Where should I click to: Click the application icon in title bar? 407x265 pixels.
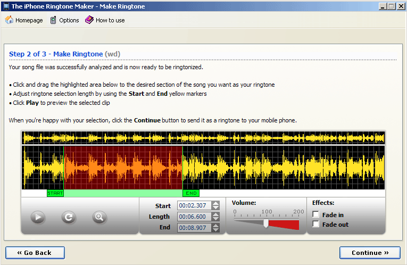point(6,6)
